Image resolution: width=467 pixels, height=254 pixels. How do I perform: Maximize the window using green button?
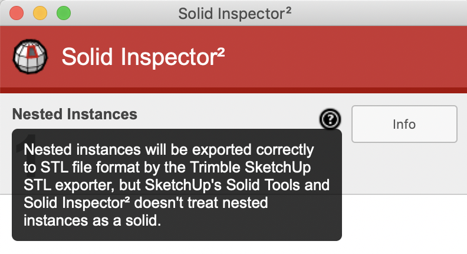(63, 12)
